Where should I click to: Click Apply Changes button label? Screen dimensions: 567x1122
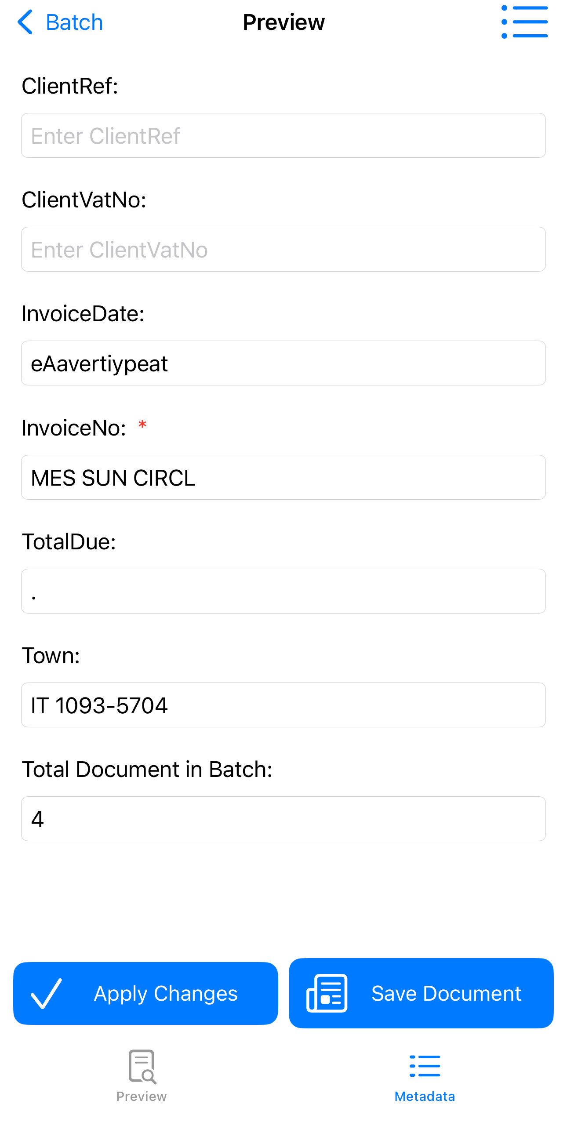pyautogui.click(x=166, y=993)
